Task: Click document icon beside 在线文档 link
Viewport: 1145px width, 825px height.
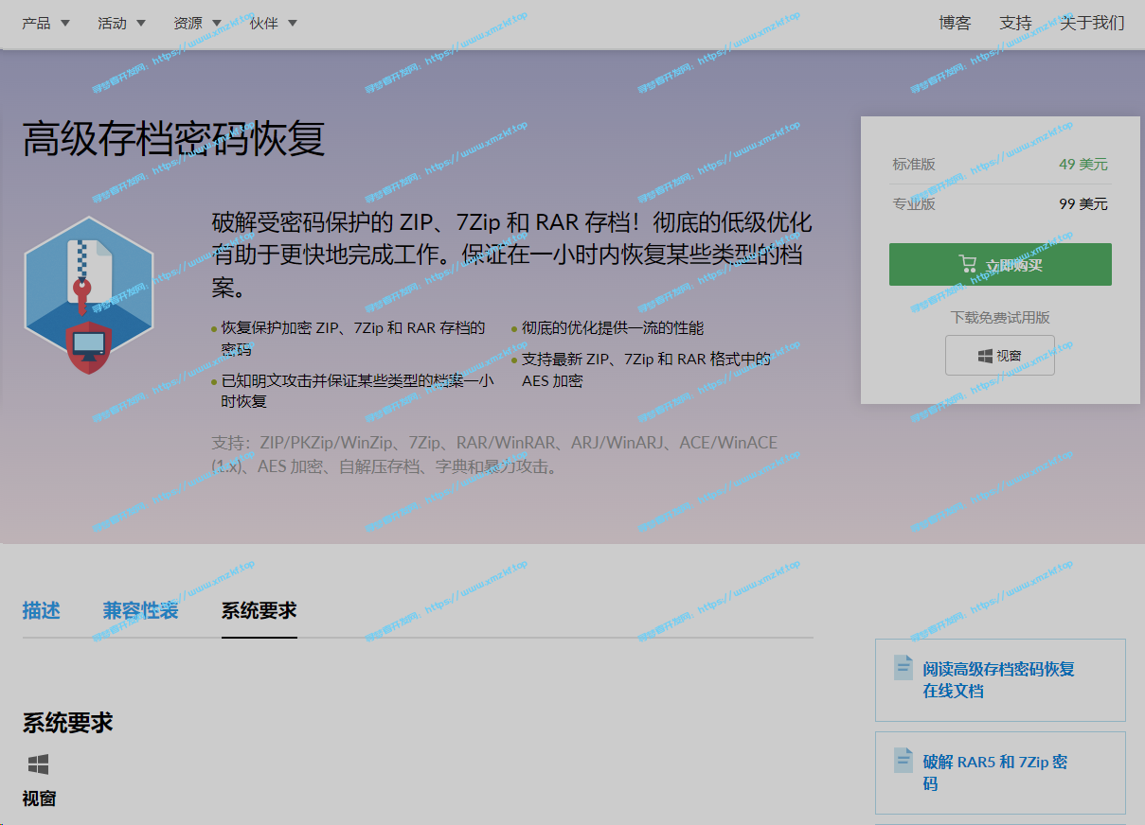Action: click(903, 667)
